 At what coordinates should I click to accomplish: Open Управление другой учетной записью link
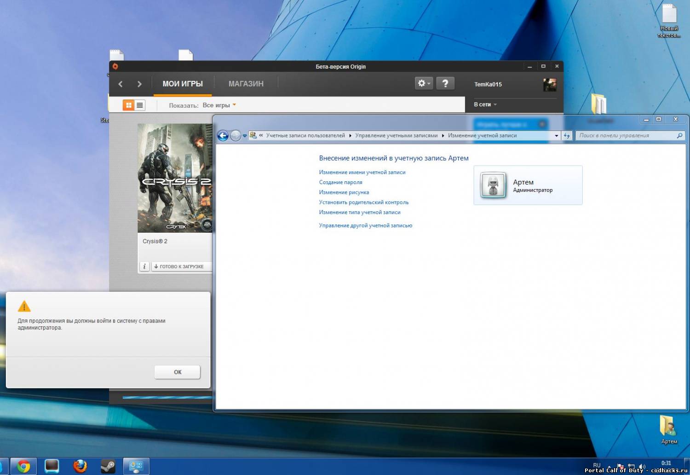(x=365, y=226)
